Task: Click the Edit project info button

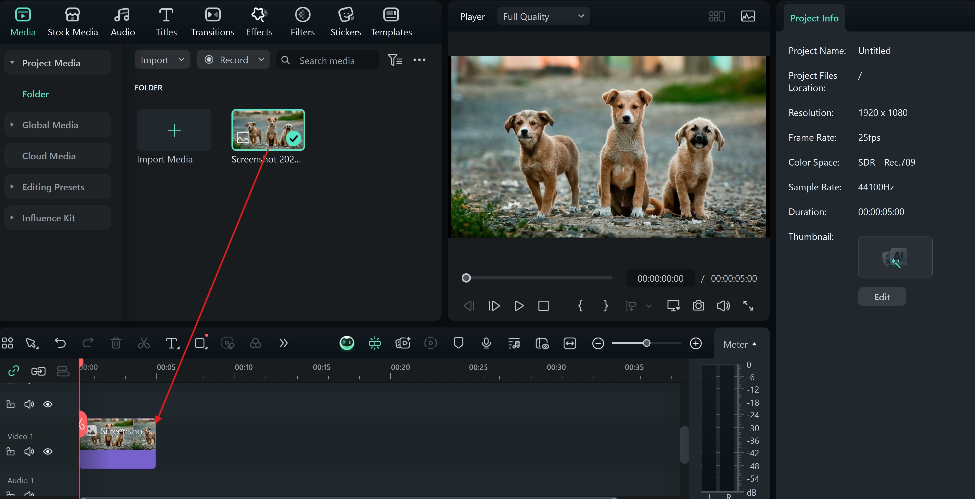Action: [882, 297]
